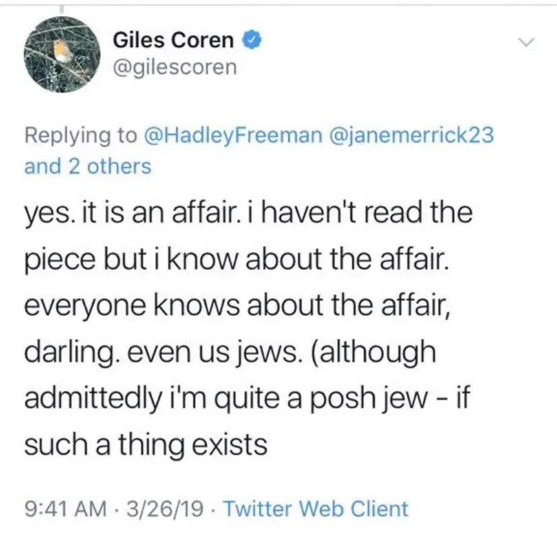The image size is (557, 536).
Task: Expand the 'and 2 others' recipients
Action: tap(87, 166)
